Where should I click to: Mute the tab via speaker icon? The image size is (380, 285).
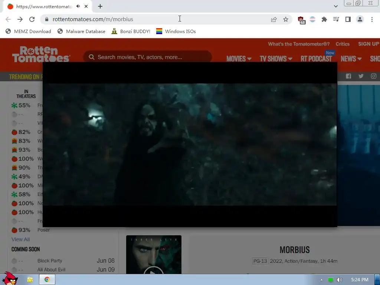pos(78,6)
